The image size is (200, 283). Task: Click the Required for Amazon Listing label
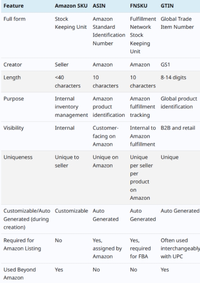pos(22,245)
